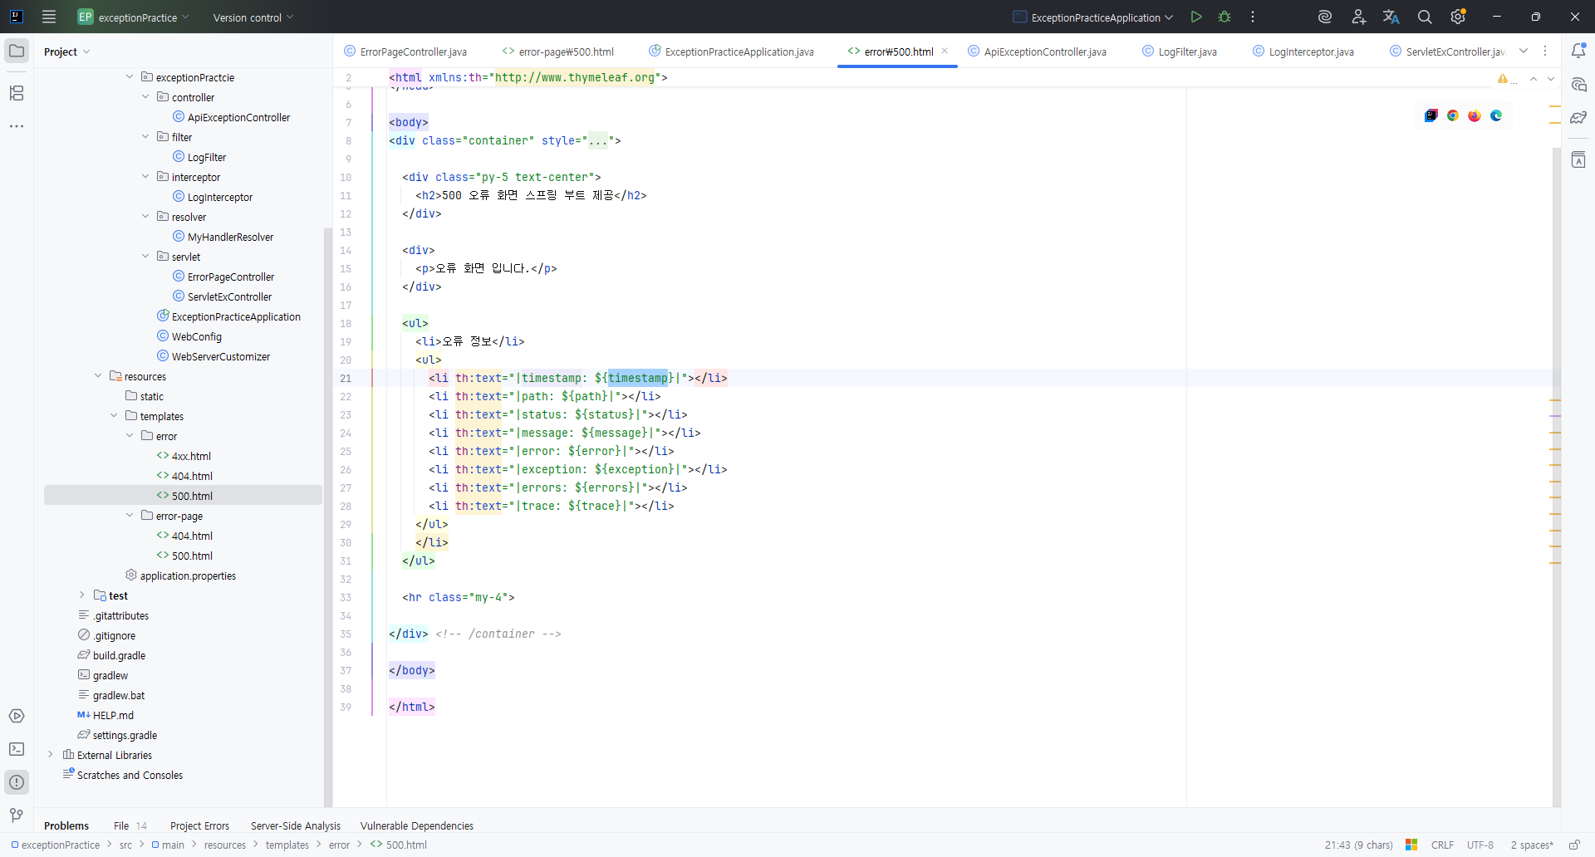Image resolution: width=1595 pixels, height=857 pixels.
Task: Start debugging with the bug icon
Action: [x=1224, y=17]
